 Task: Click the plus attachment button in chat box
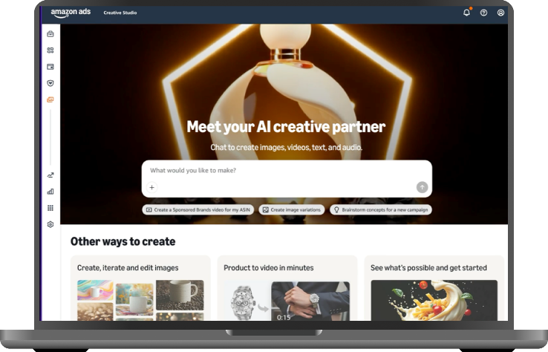coord(151,187)
